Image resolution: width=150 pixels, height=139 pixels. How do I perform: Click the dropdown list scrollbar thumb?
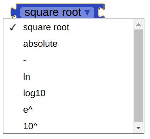pyautogui.click(x=138, y=76)
